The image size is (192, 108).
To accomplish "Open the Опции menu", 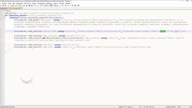I will coord(34,3).
